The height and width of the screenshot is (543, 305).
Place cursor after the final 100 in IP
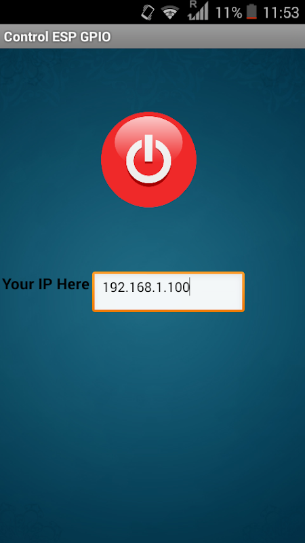tap(190, 287)
